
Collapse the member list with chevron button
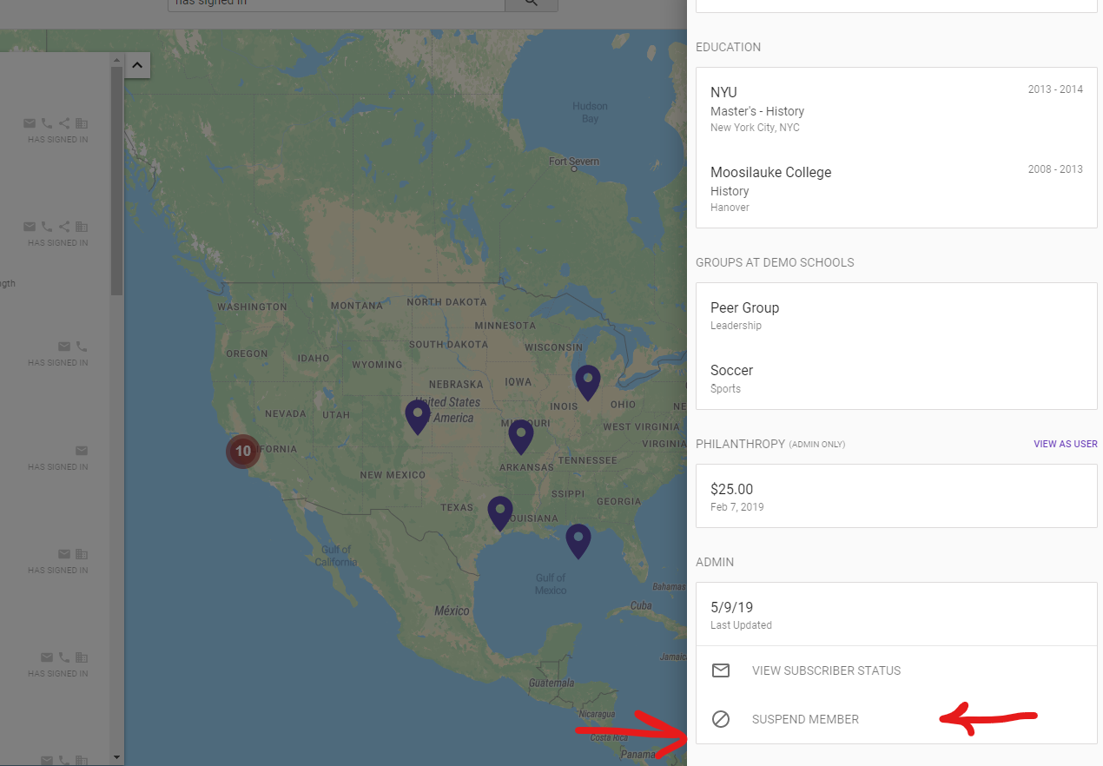tap(137, 65)
